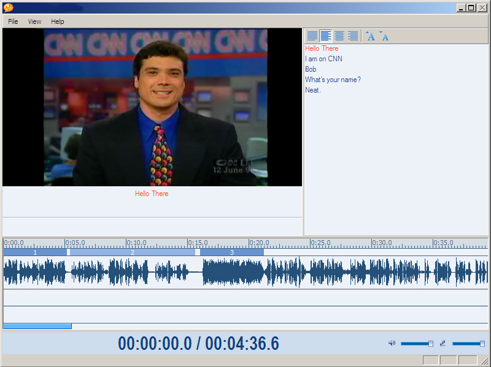Adjust the microphone level slider
The width and height of the screenshot is (491, 367).
tap(469, 344)
